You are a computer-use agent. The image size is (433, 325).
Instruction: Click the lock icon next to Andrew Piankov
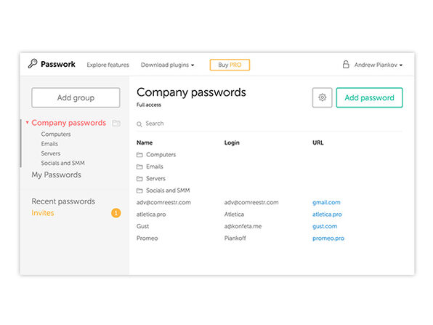[x=346, y=65]
